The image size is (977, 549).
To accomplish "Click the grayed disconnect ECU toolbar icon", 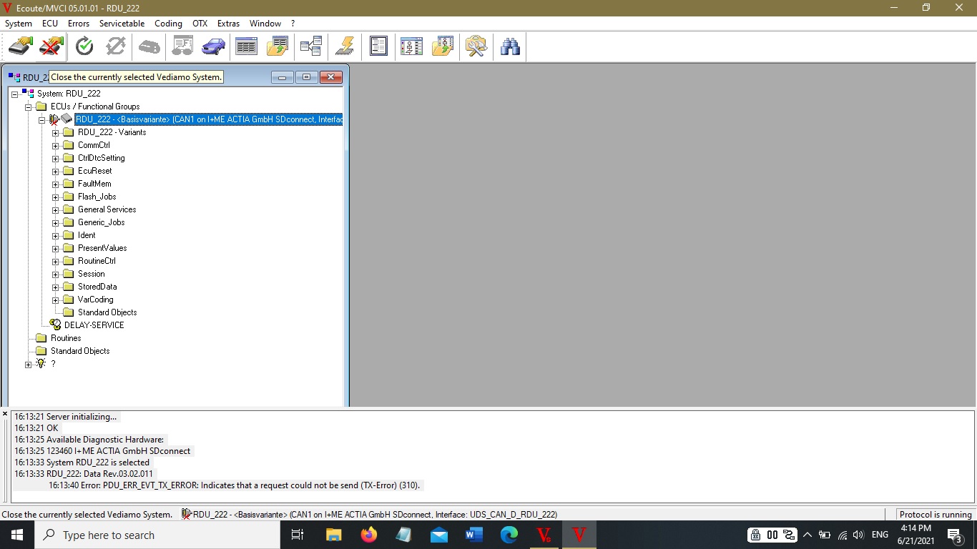I will (116, 47).
